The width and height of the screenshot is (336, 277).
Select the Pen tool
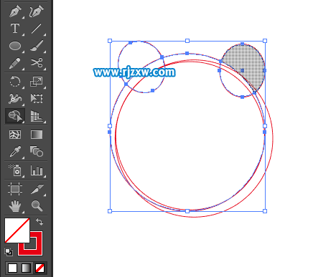coord(15,11)
